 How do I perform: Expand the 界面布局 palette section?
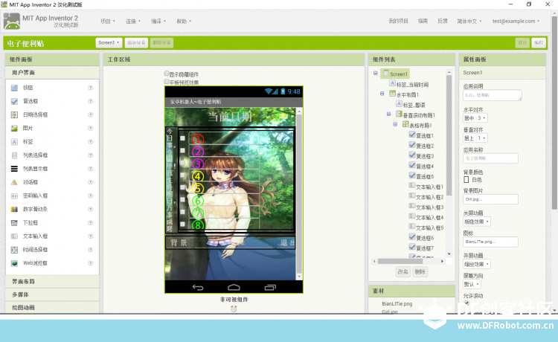[x=52, y=281]
